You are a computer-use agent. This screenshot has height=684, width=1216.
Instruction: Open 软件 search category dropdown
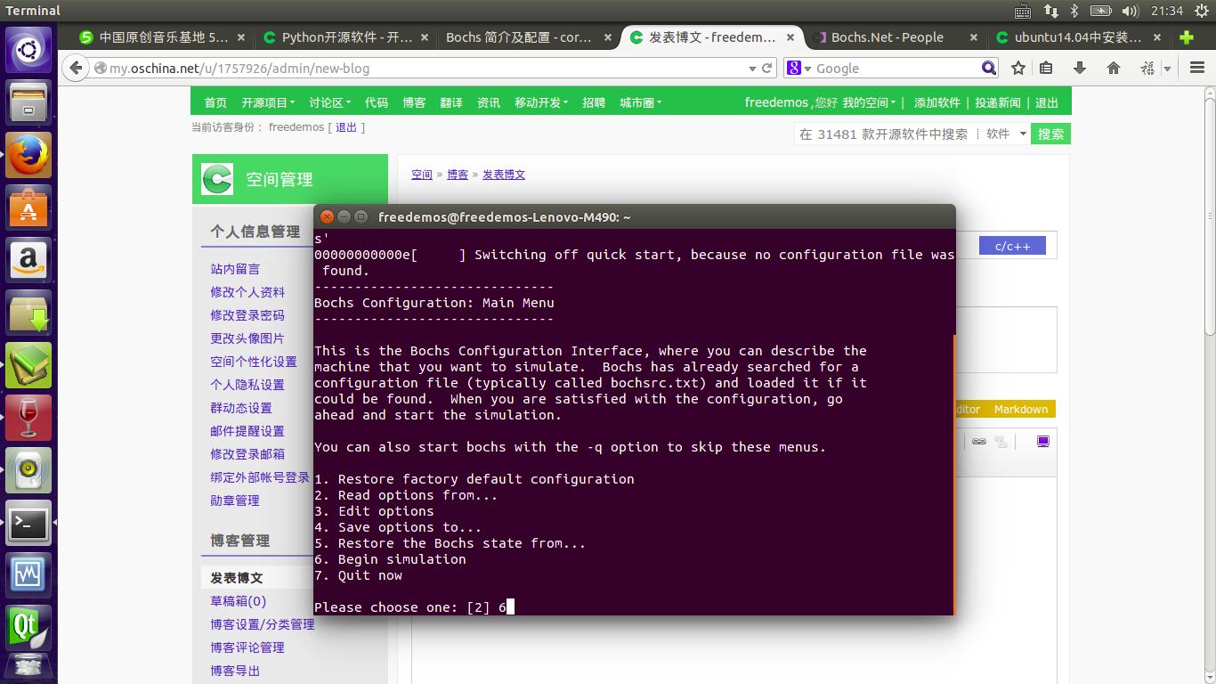click(1006, 134)
